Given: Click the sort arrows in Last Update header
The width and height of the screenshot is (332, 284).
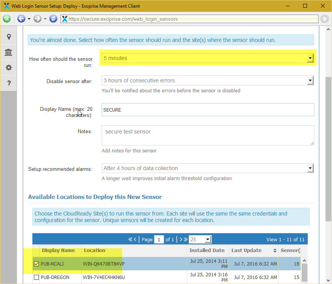Looking at the screenshot, I should coord(275,251).
